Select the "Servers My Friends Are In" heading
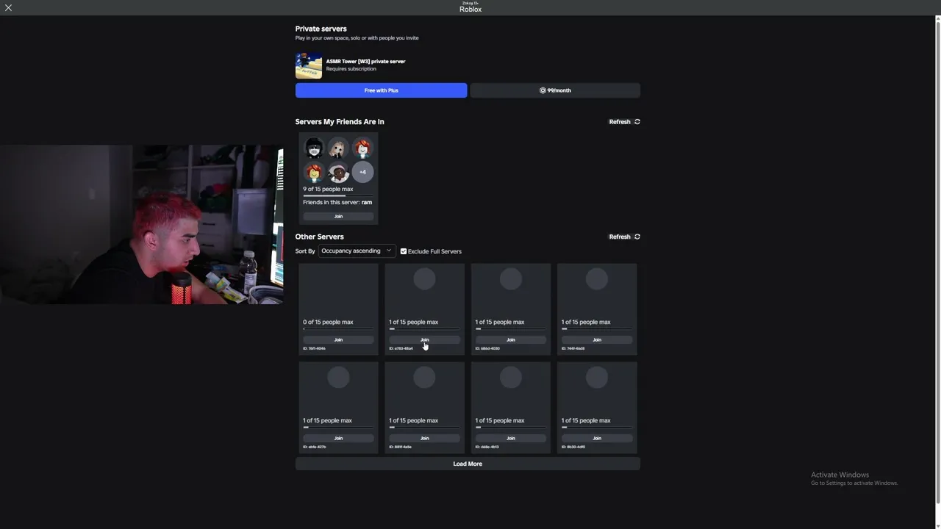This screenshot has width=941, height=529. point(340,122)
